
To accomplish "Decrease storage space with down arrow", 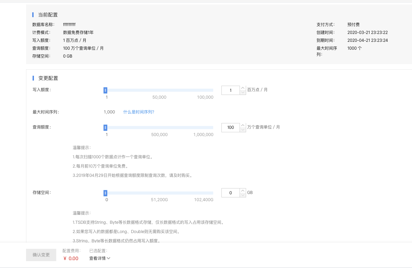I will [243, 195].
